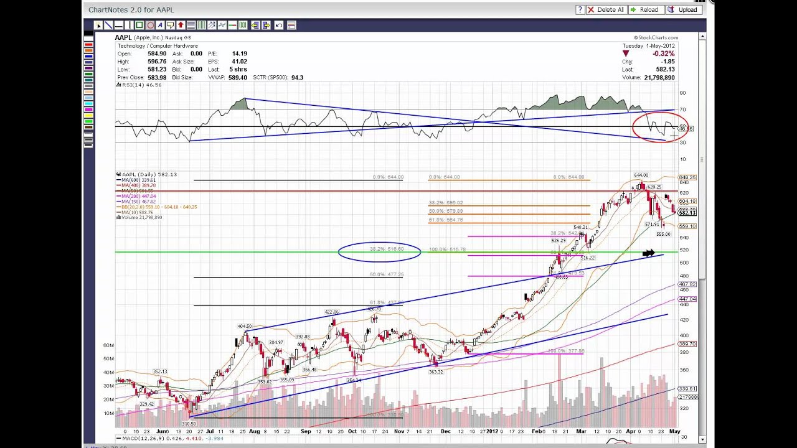Click the Delete All button
The height and width of the screenshot is (448, 797).
click(x=606, y=9)
